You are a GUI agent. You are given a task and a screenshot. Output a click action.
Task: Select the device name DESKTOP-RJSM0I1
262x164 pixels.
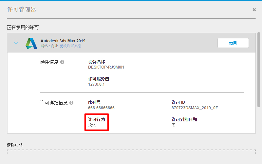106,67
